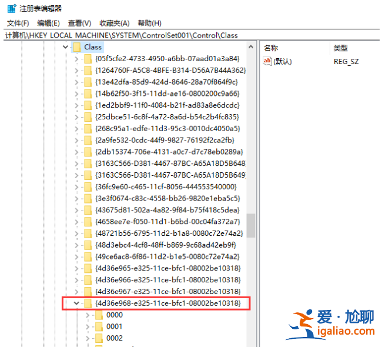
Task: Click folder icon of {43675d81-502a-4a82-9f84-b75f418c5dea}
Action: coord(88,210)
